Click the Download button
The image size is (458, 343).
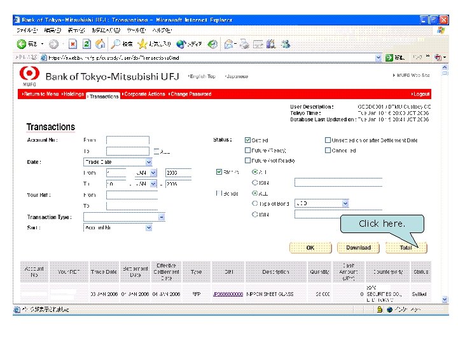coord(358,248)
